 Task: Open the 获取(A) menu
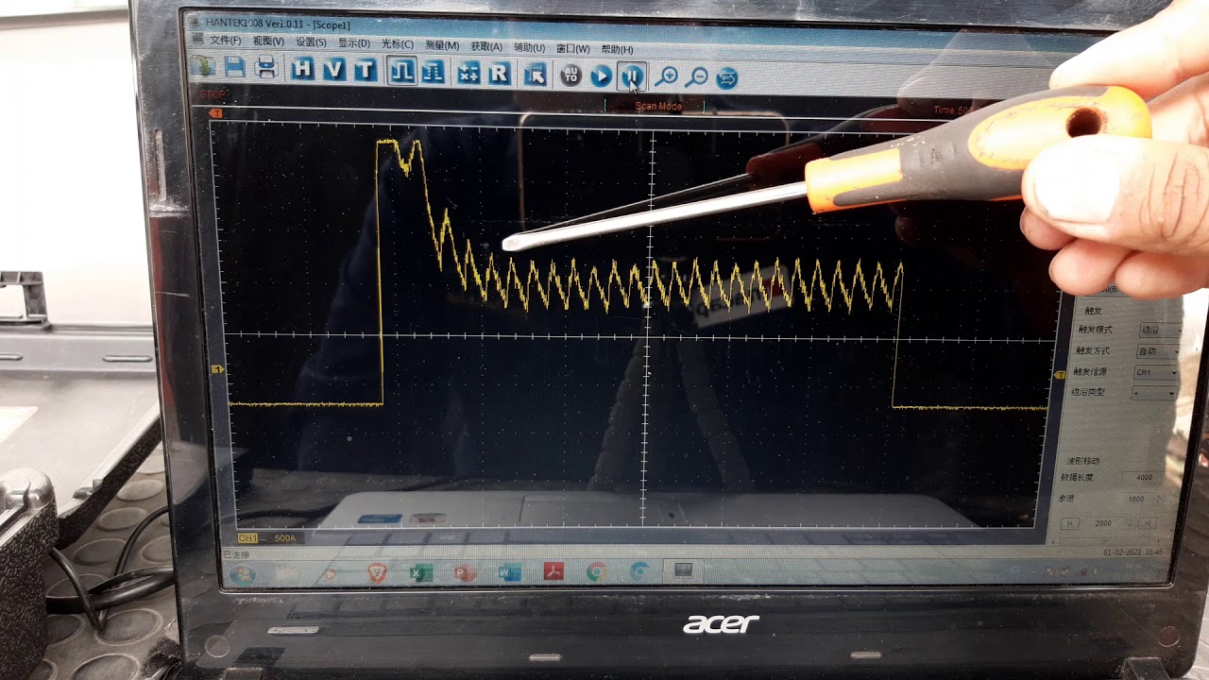point(486,46)
